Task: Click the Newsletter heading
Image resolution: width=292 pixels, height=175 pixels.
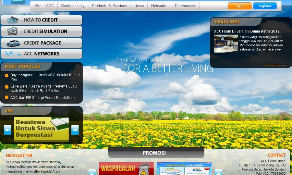Action: [19, 155]
